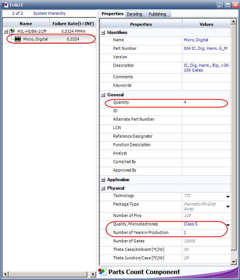Switch to the Publishing tab
Screen dimensions: 240x280
click(x=158, y=14)
